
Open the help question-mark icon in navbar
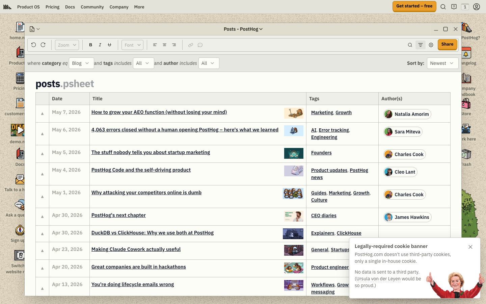(454, 7)
